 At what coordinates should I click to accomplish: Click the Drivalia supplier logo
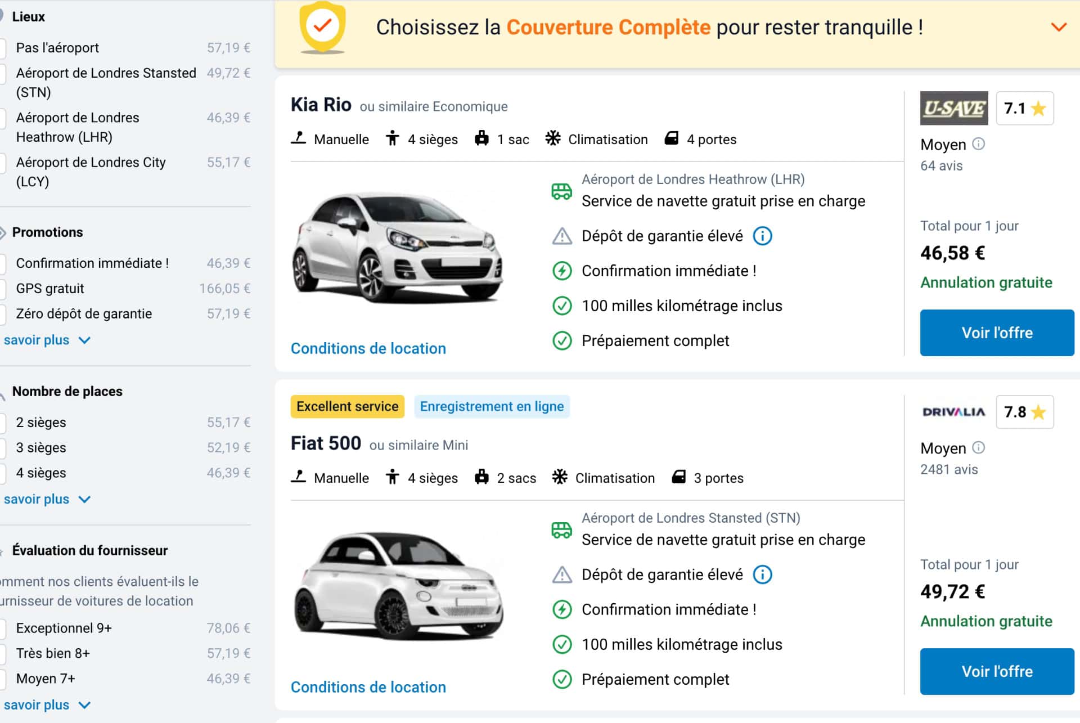954,412
